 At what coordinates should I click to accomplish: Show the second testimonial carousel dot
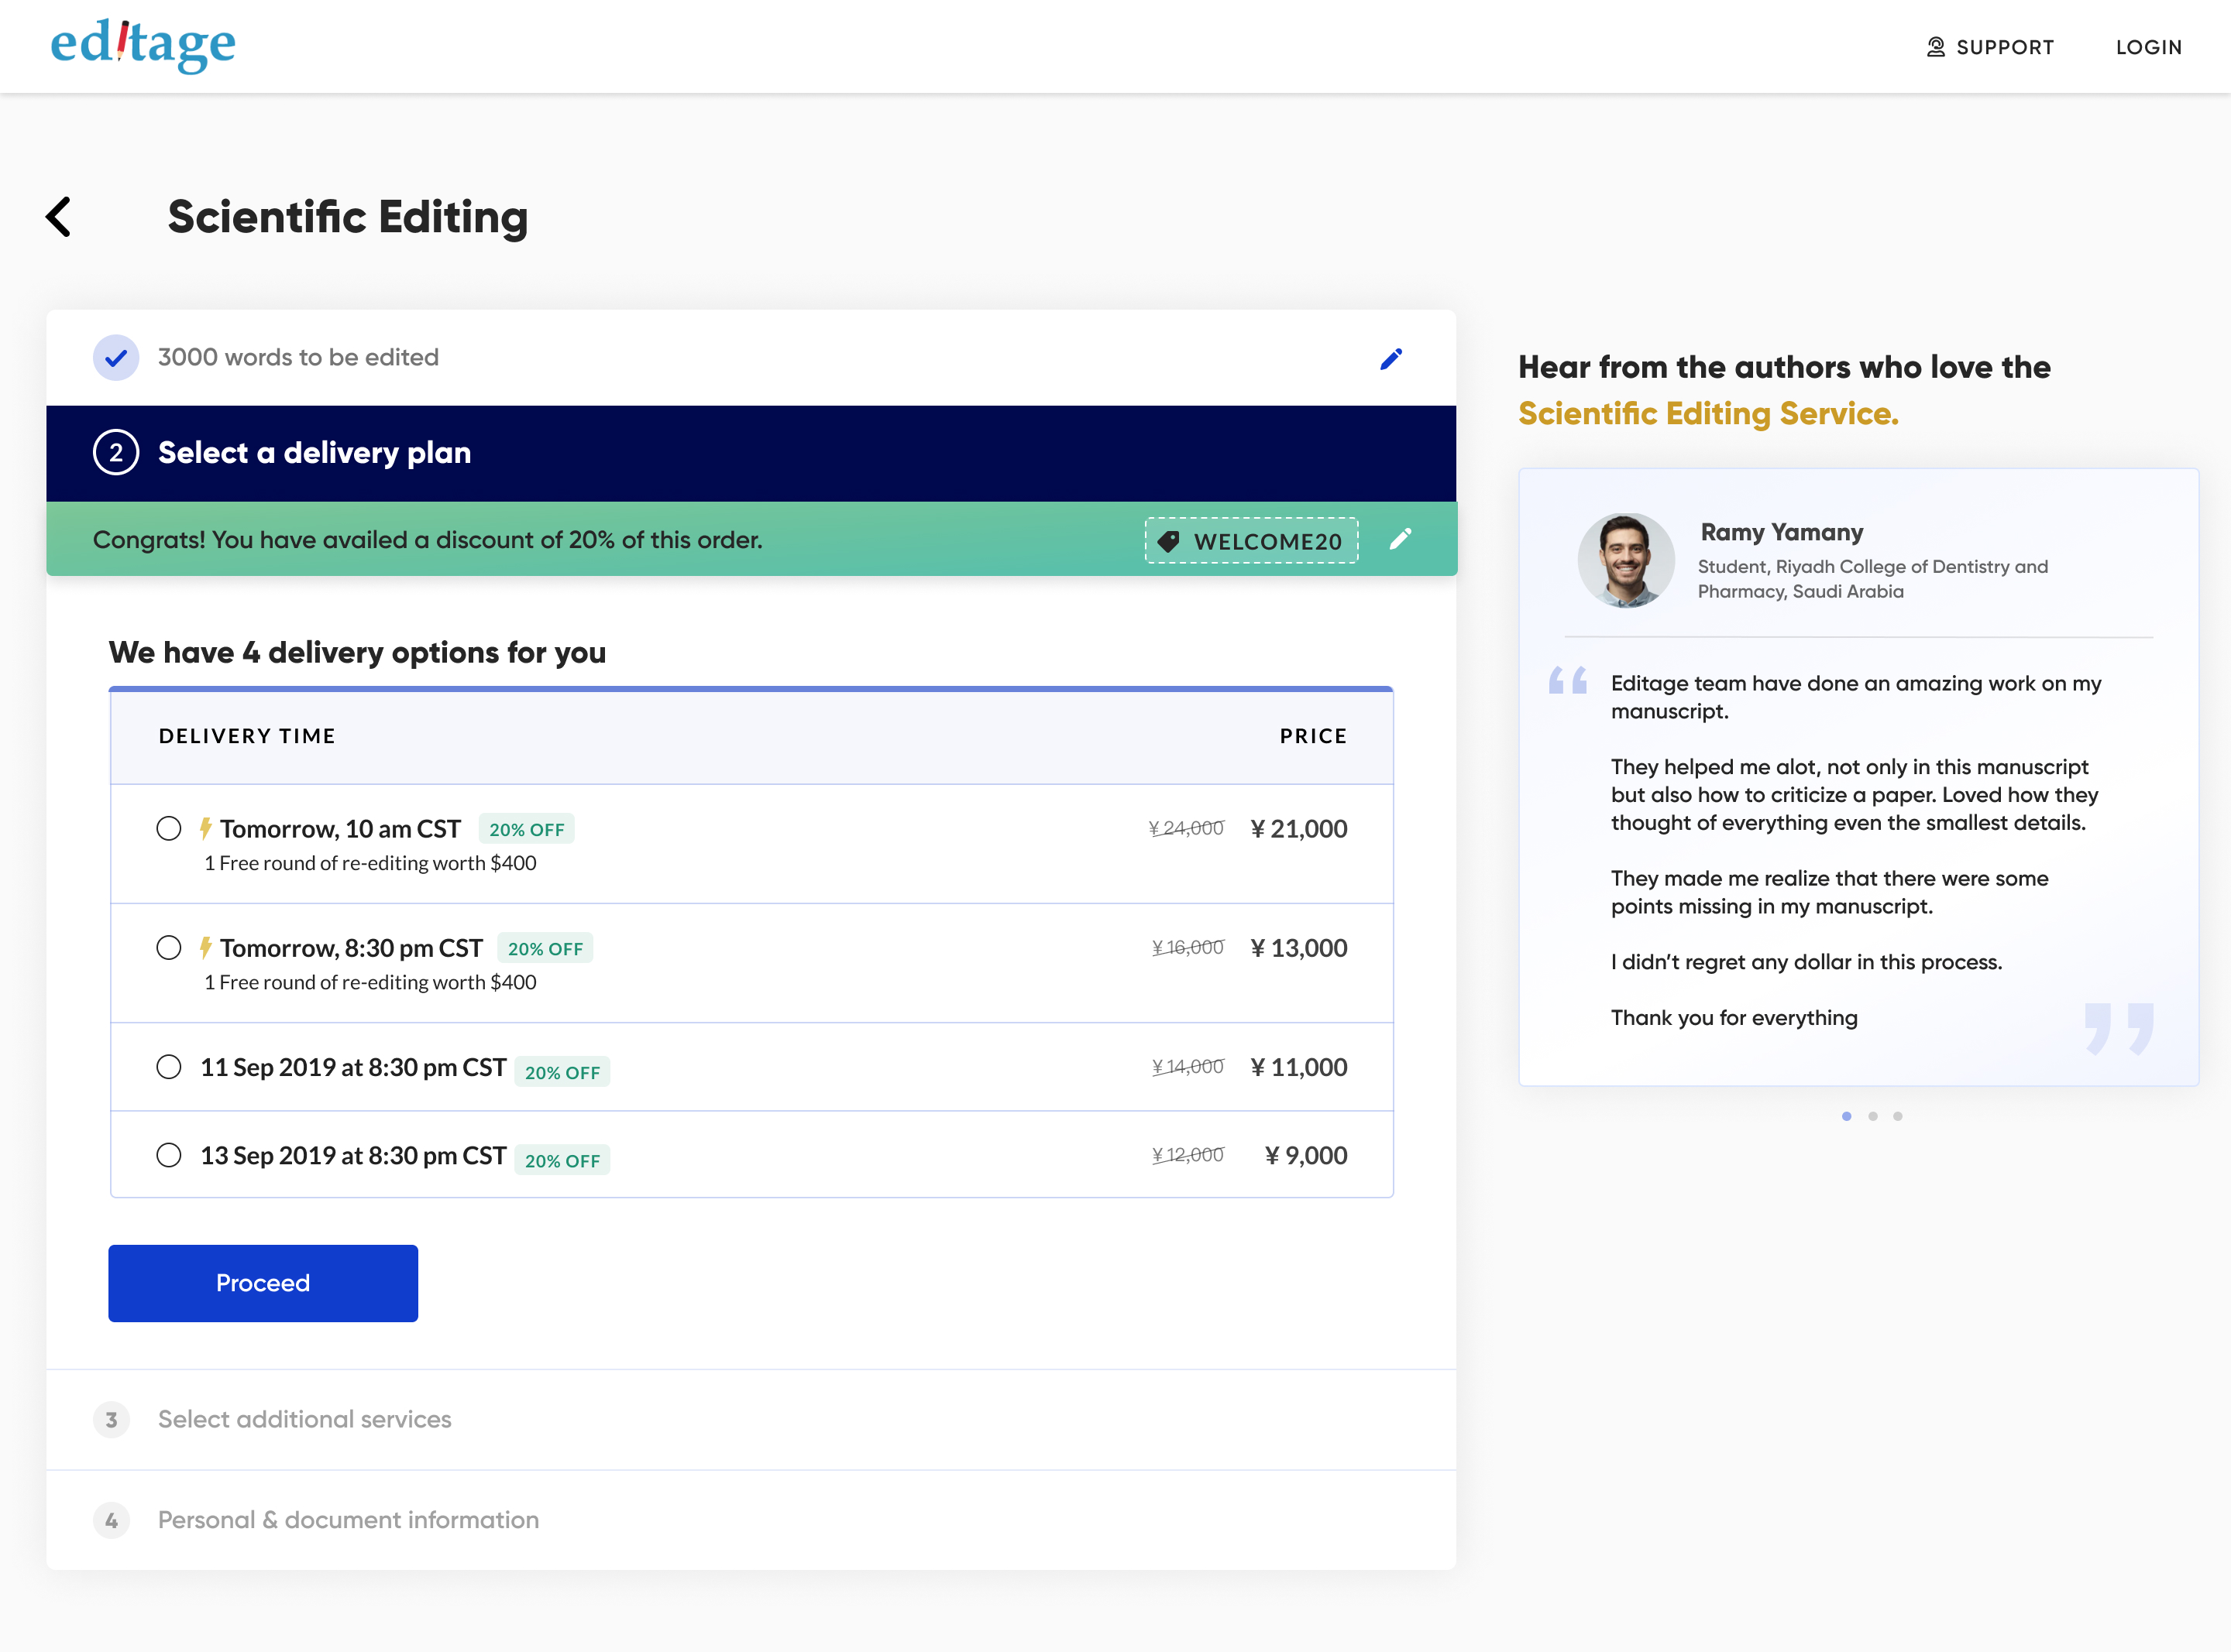click(1873, 1116)
